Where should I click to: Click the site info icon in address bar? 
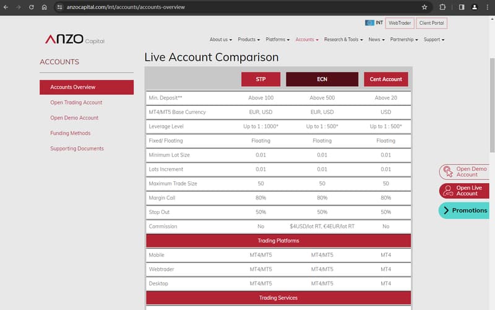pos(59,7)
